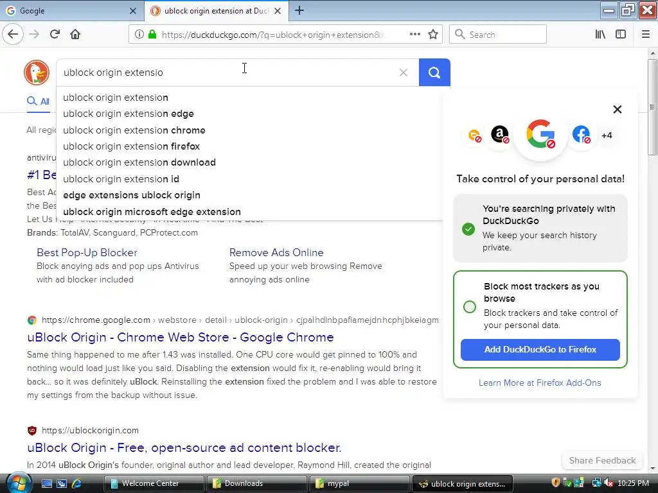658x493 pixels.
Task: Click the green secure padlock icon
Action: coord(152,35)
